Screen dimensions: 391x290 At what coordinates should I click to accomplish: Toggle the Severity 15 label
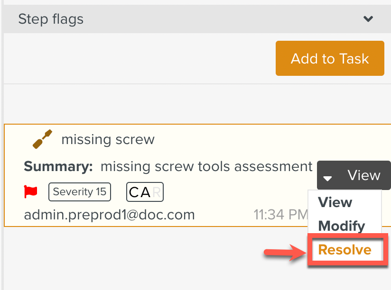click(x=79, y=191)
